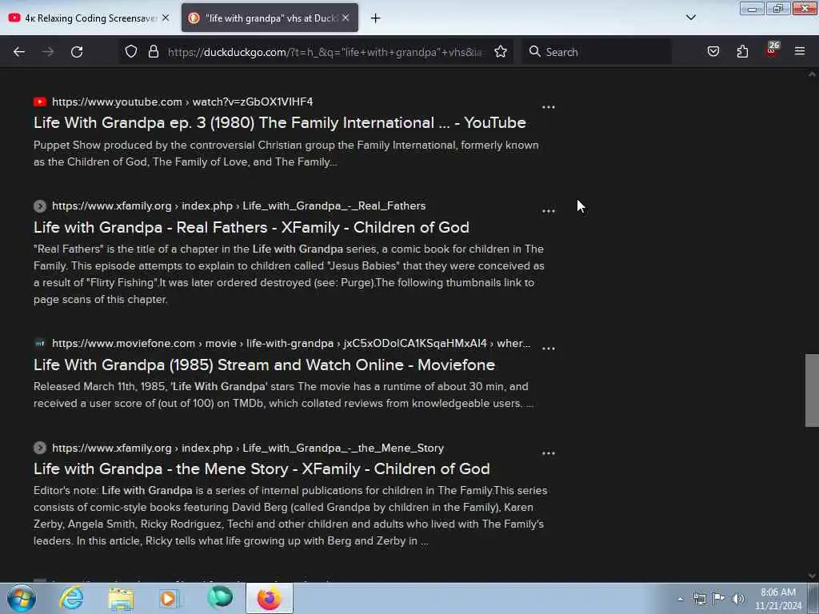
Task: Bookmark this page with the star icon
Action: 501,52
